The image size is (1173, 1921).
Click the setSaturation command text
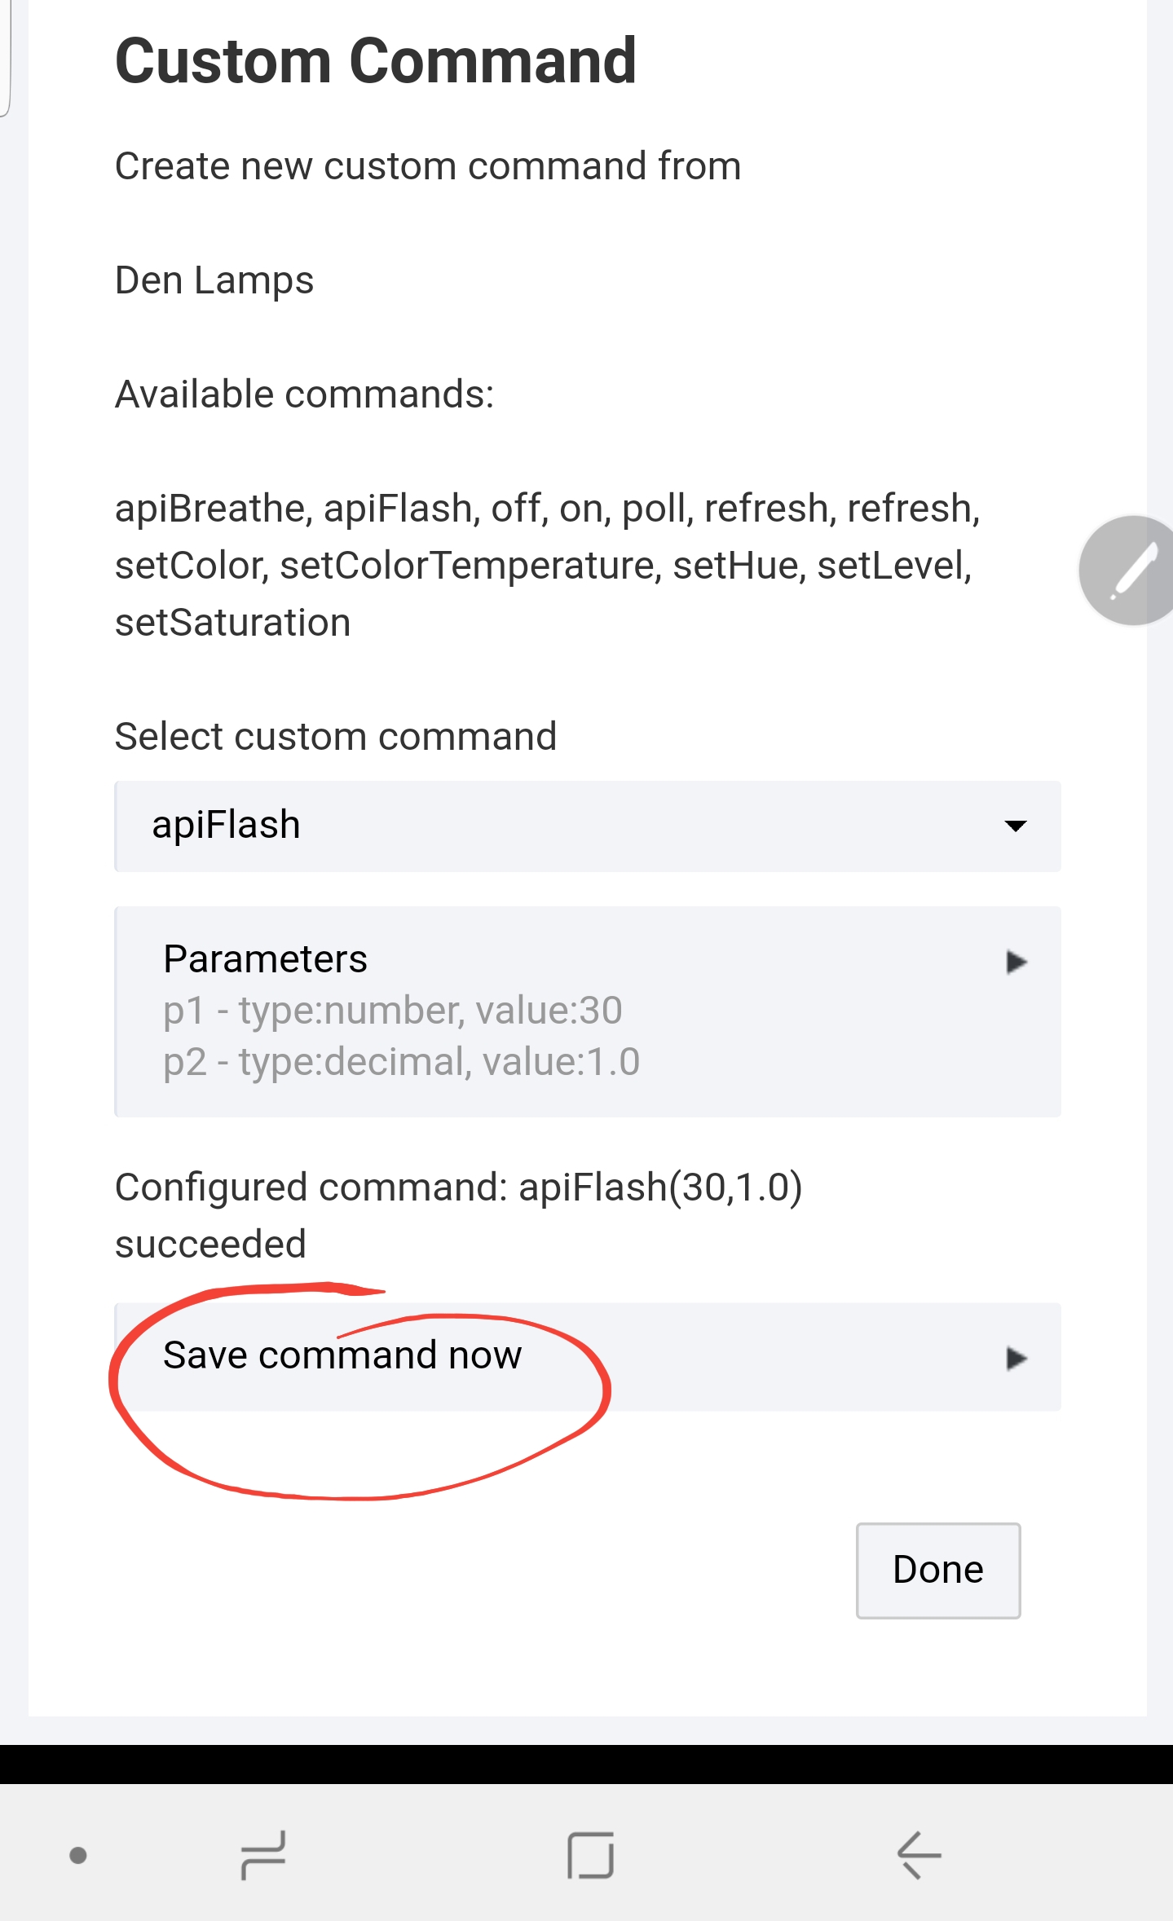coord(233,623)
